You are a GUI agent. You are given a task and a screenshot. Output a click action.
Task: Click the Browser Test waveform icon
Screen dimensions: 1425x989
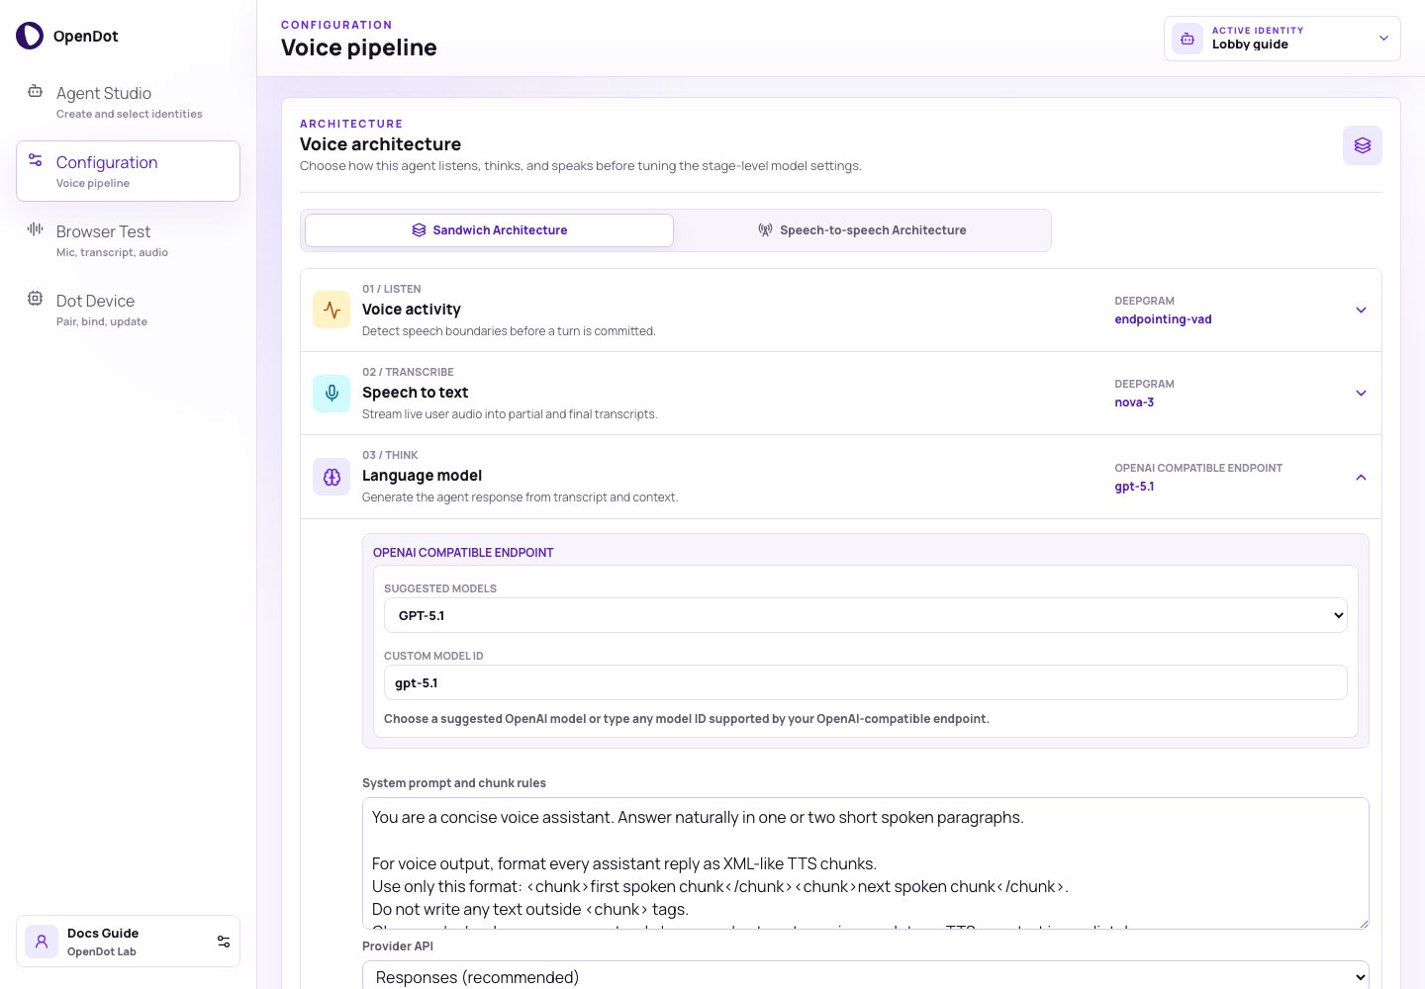pyautogui.click(x=35, y=229)
